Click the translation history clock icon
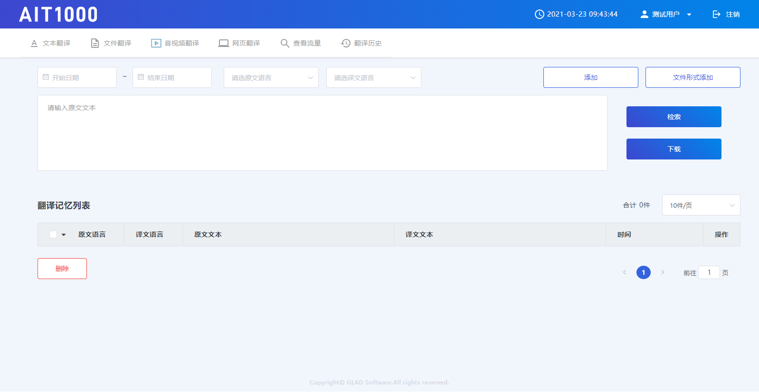 coord(346,43)
